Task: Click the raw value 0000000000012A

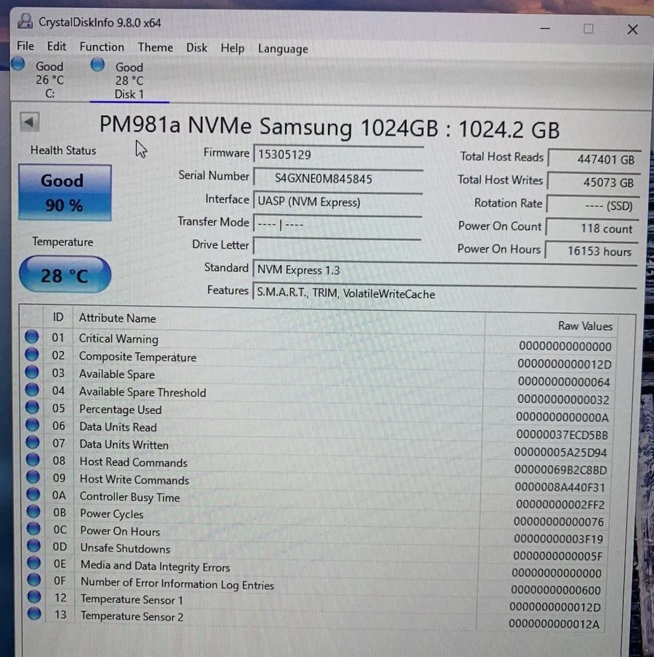Action: coord(554,624)
